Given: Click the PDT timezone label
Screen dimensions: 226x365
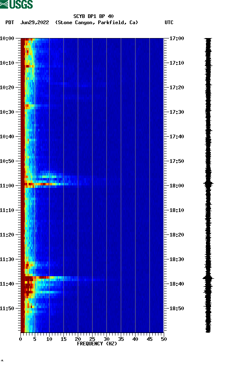Looking at the screenshot, I should point(10,23).
